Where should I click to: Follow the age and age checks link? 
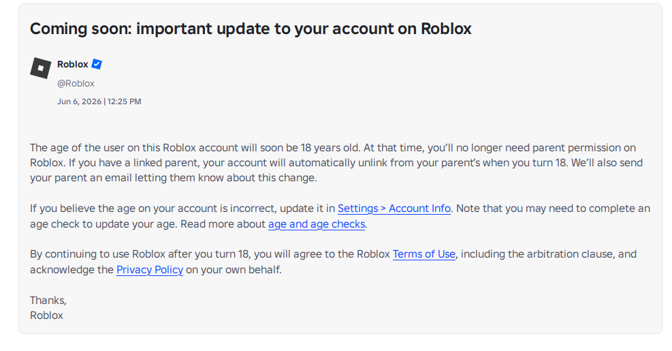click(x=317, y=224)
